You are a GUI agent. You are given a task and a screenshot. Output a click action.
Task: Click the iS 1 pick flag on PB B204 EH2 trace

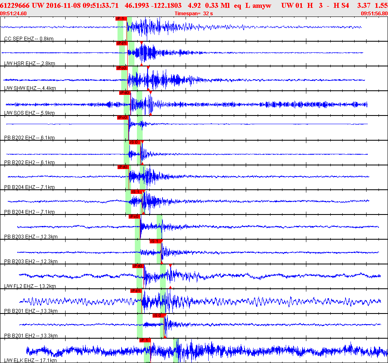click(x=136, y=192)
